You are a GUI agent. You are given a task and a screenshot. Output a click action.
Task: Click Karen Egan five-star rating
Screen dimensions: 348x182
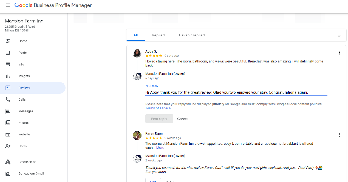click(x=154, y=138)
